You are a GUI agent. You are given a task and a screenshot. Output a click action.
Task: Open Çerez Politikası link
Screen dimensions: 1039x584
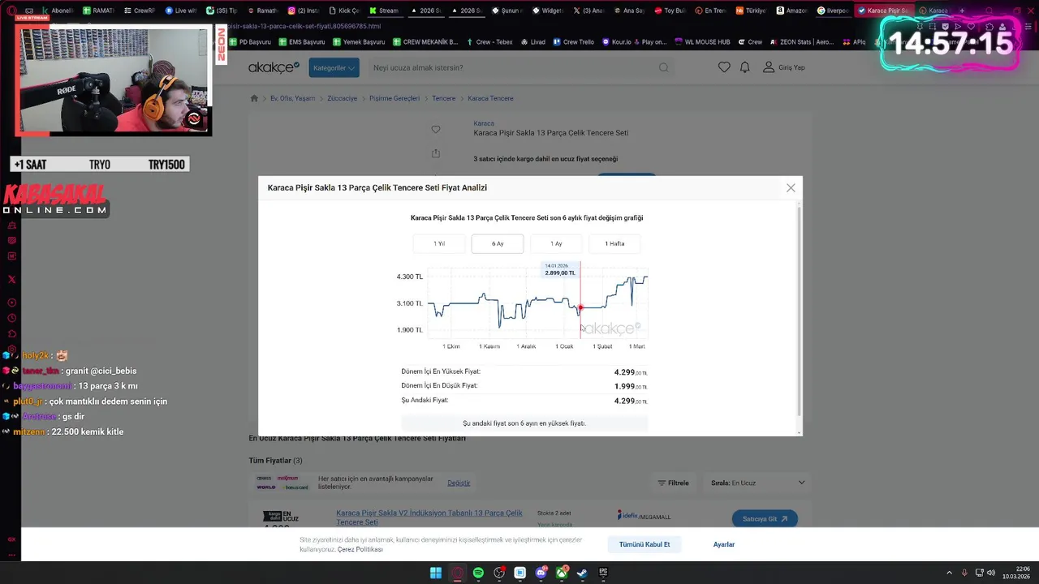tap(360, 549)
